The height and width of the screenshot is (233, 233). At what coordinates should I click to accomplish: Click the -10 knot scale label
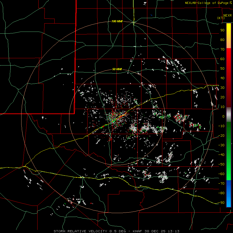click(221, 126)
